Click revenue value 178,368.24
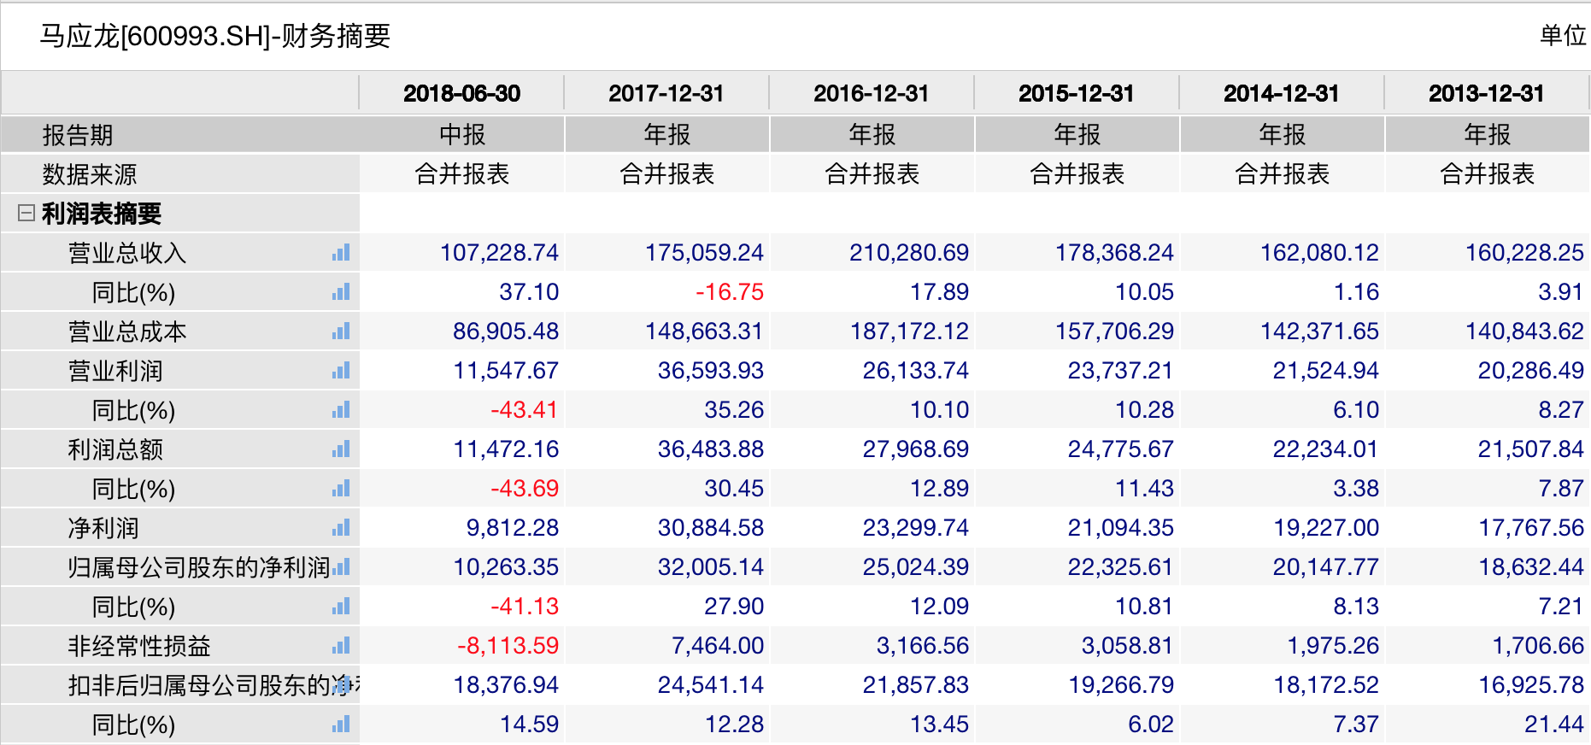Viewport: 1591px width, 745px height. click(1114, 253)
